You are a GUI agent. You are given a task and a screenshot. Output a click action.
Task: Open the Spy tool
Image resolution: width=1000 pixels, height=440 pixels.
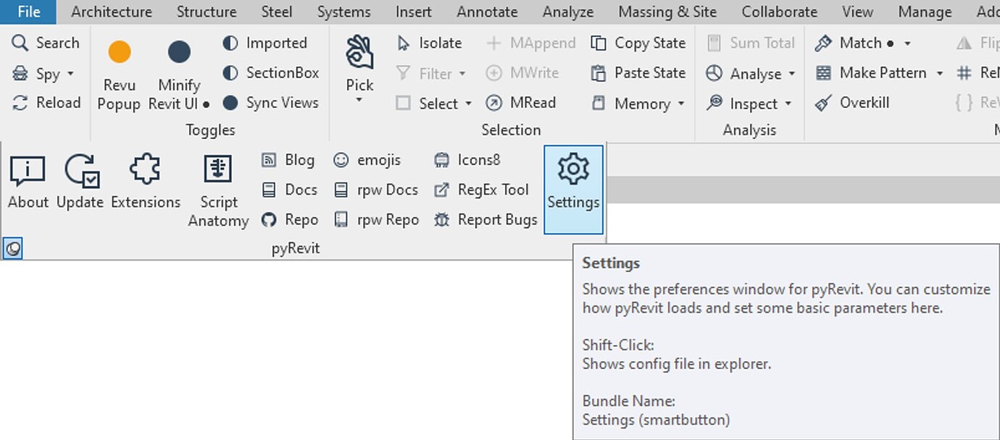[43, 73]
